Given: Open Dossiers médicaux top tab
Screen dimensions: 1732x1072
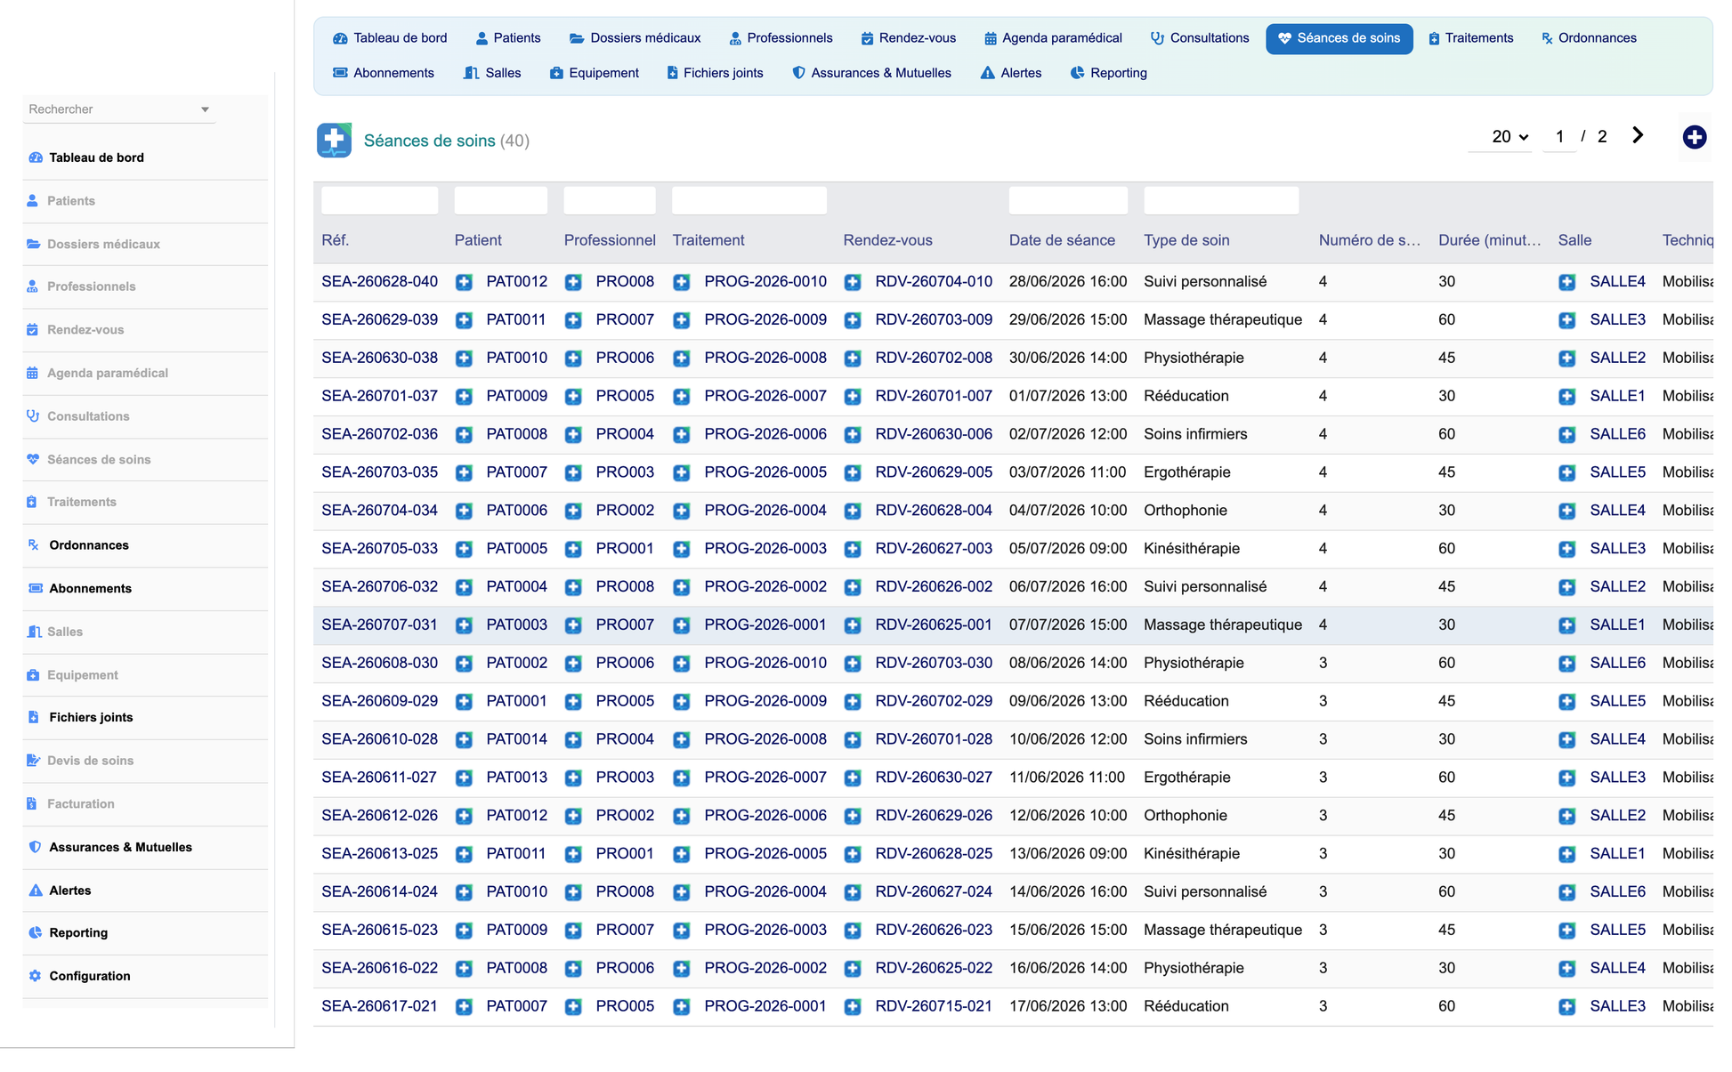Looking at the screenshot, I should (x=635, y=38).
